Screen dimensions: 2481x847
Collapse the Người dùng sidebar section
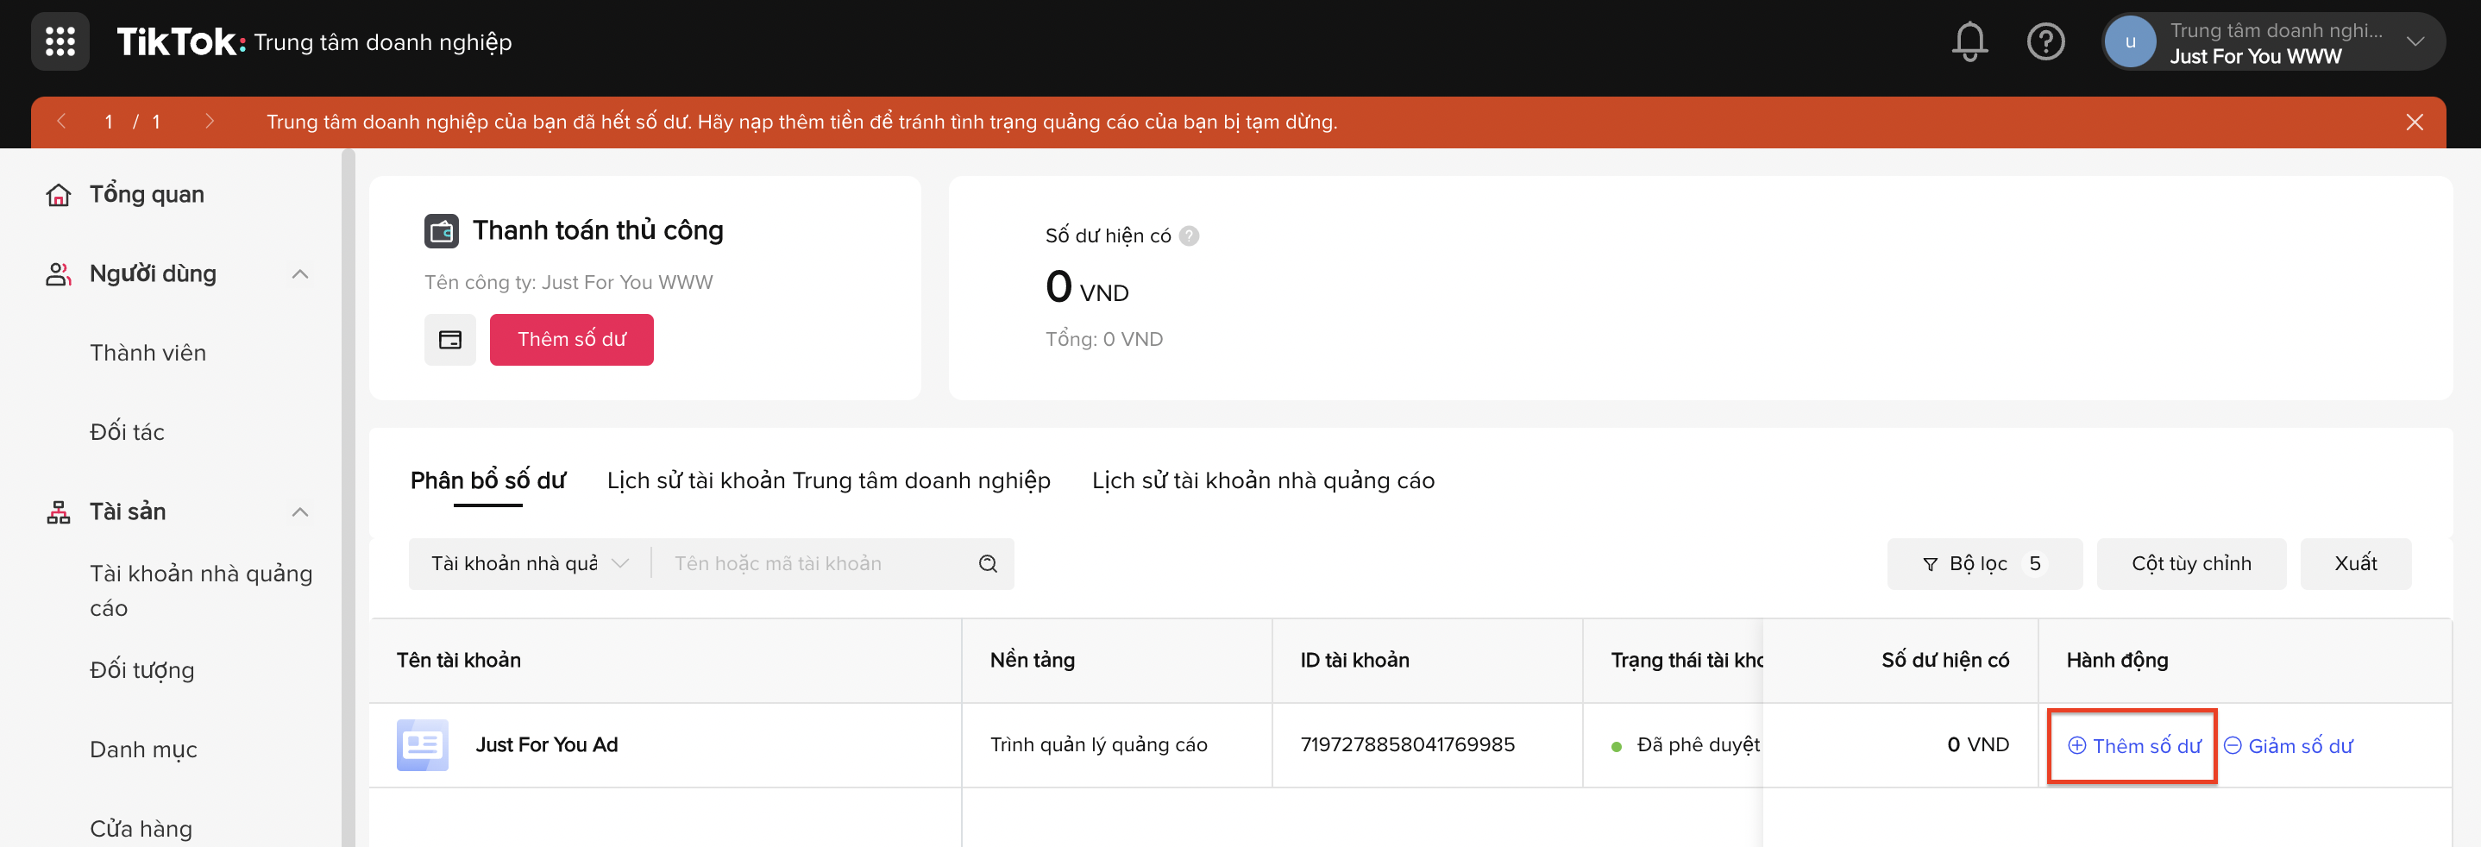(x=299, y=274)
